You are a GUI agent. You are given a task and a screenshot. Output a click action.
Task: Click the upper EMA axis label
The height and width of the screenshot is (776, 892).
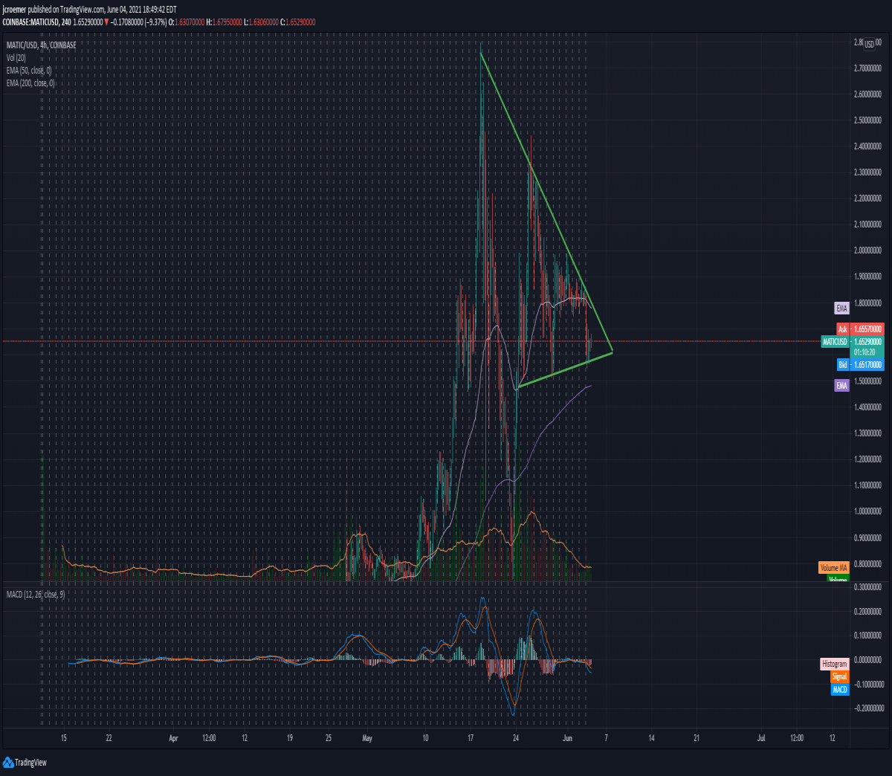coord(841,308)
